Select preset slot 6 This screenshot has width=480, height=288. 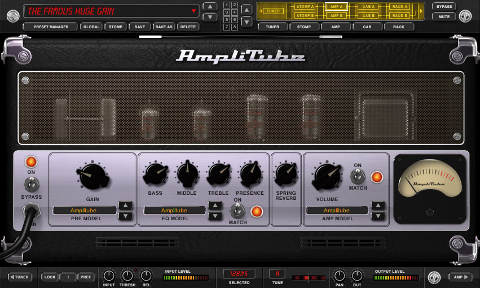tap(234, 20)
